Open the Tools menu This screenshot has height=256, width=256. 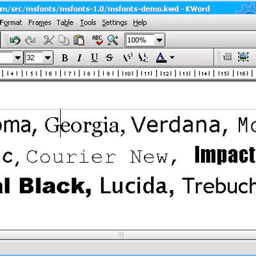[88, 22]
